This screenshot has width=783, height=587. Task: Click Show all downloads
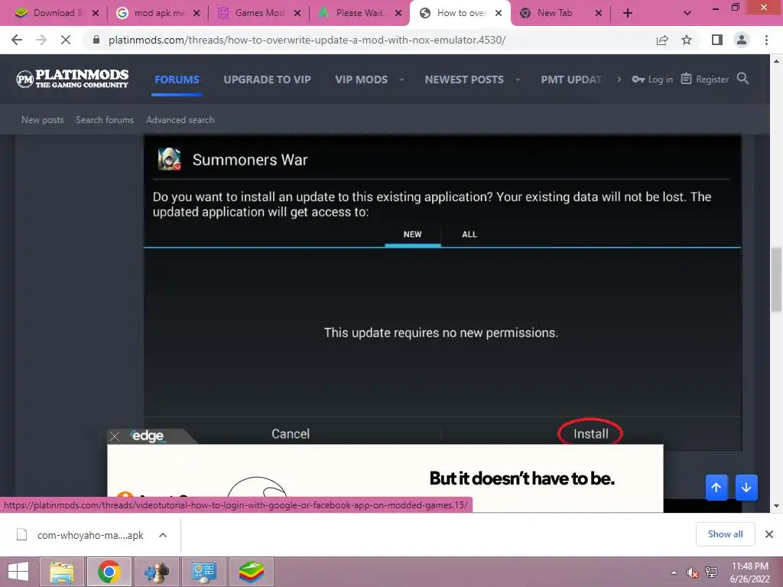725,534
